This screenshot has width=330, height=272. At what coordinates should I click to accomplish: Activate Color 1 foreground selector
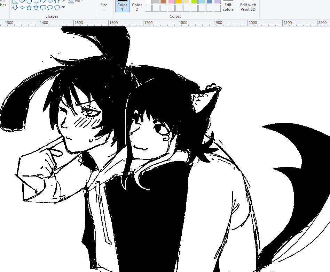(x=122, y=6)
